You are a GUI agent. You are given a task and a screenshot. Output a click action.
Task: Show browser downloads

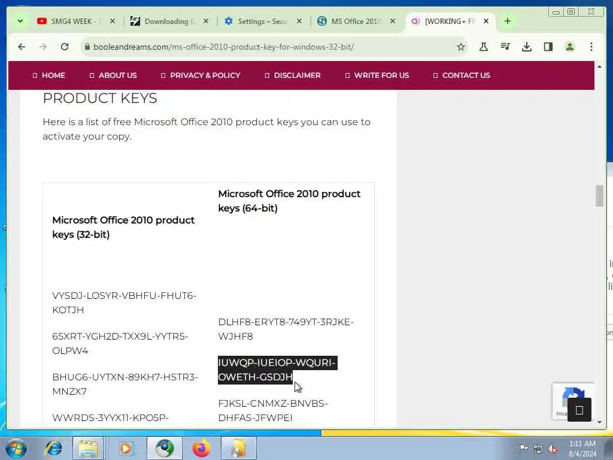(527, 47)
